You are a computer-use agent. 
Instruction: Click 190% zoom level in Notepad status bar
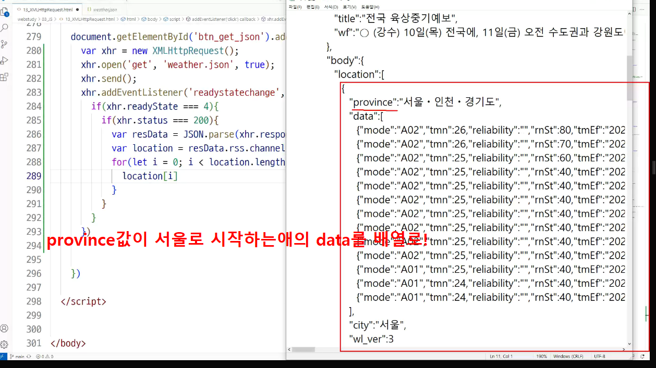coord(542,357)
